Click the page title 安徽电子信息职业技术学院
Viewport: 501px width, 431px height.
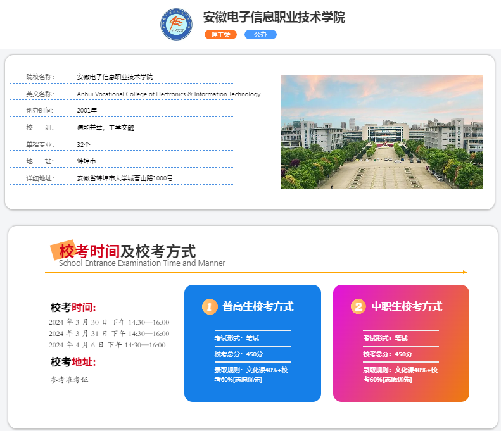(274, 17)
